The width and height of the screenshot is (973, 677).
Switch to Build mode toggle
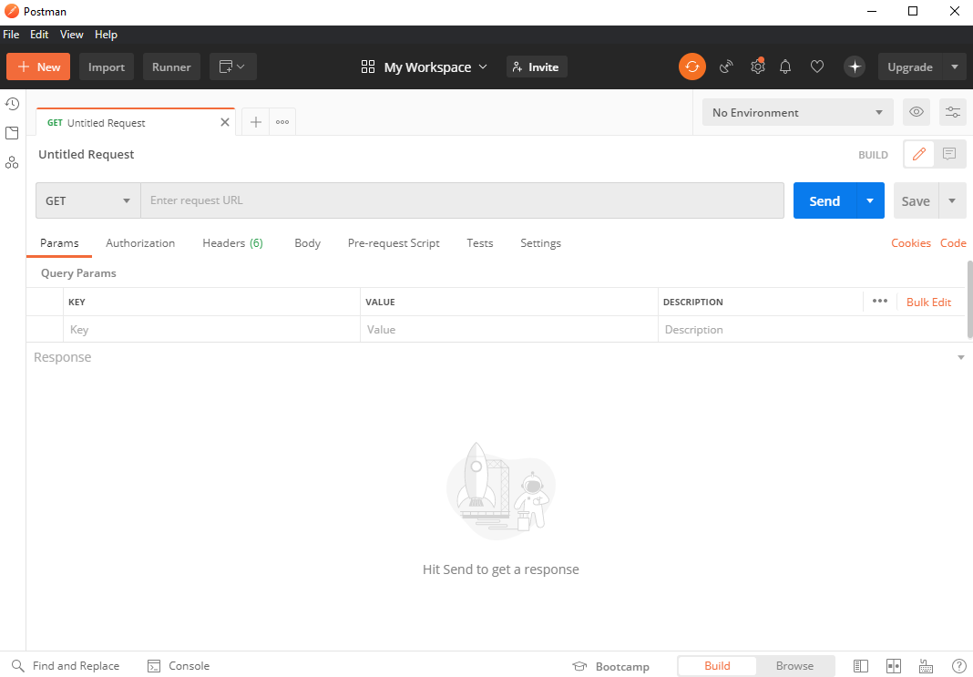(x=717, y=666)
